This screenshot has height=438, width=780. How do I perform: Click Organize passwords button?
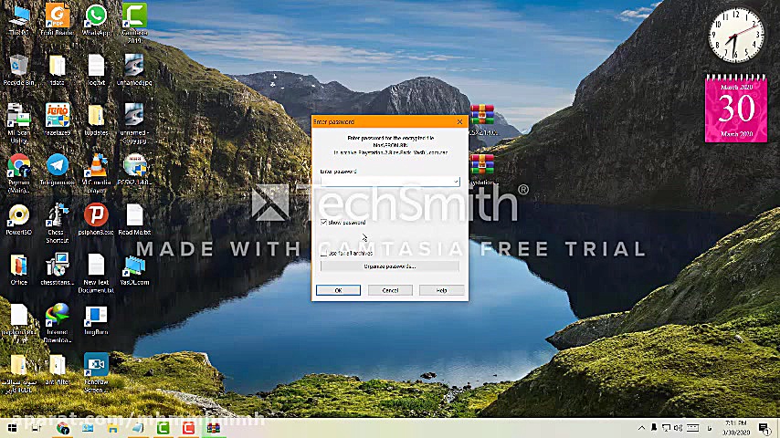pos(389,266)
